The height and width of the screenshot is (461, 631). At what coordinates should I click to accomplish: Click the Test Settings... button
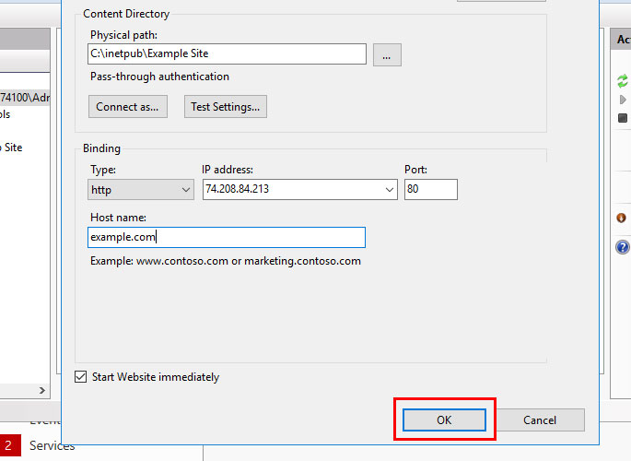tap(225, 107)
